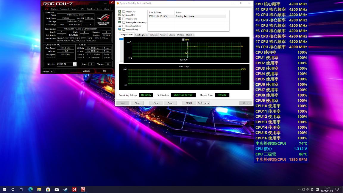The height and width of the screenshot is (193, 343).
Task: Switch to the Cooling Fans tab
Action: pyautogui.click(x=141, y=35)
